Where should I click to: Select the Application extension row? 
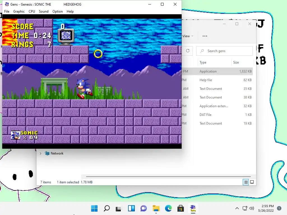(x=217, y=106)
